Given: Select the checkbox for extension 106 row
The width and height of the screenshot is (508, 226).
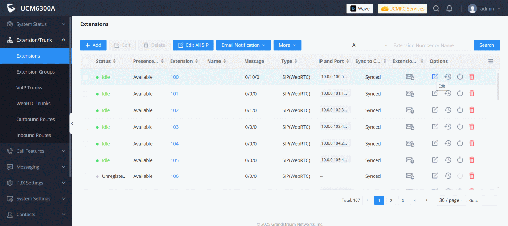Looking at the screenshot, I should pyautogui.click(x=86, y=176).
